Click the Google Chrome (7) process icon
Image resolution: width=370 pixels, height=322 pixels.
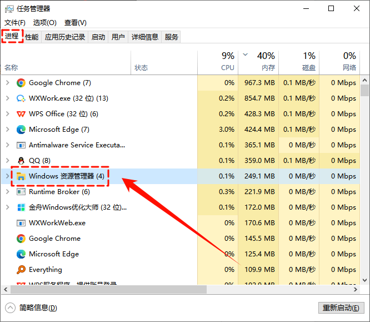[21, 83]
